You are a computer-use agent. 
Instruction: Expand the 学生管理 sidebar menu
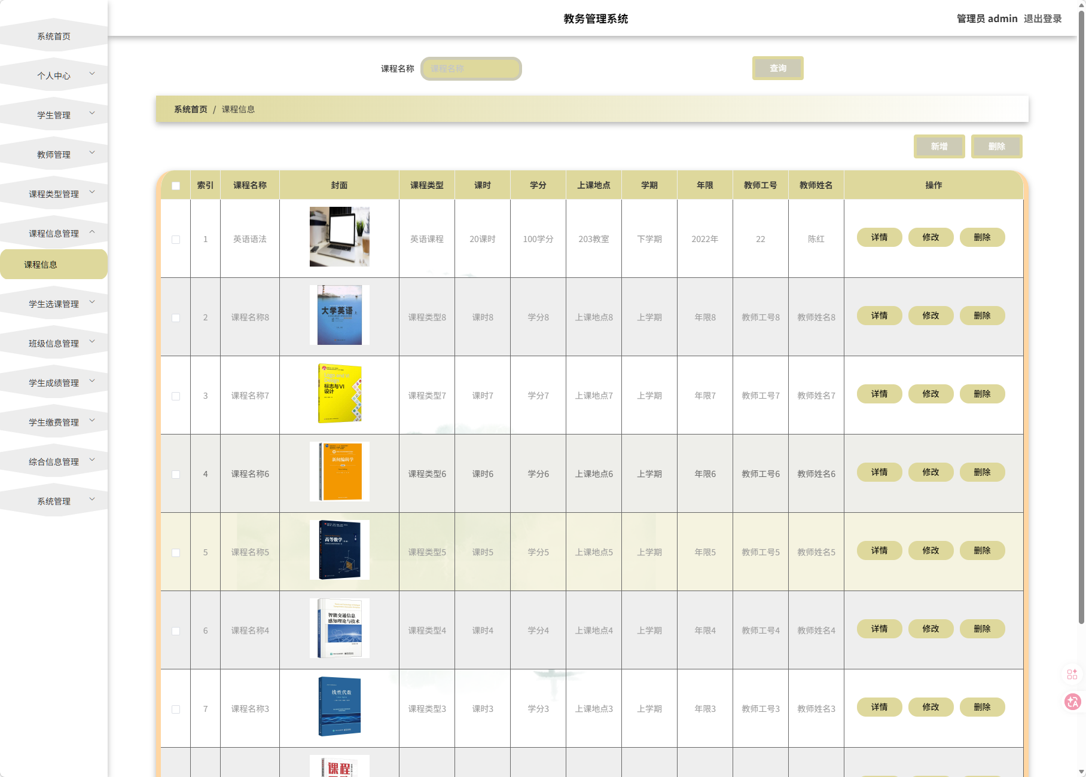point(54,115)
